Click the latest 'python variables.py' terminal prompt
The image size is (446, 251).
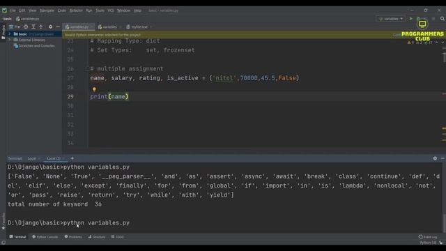pos(68,223)
